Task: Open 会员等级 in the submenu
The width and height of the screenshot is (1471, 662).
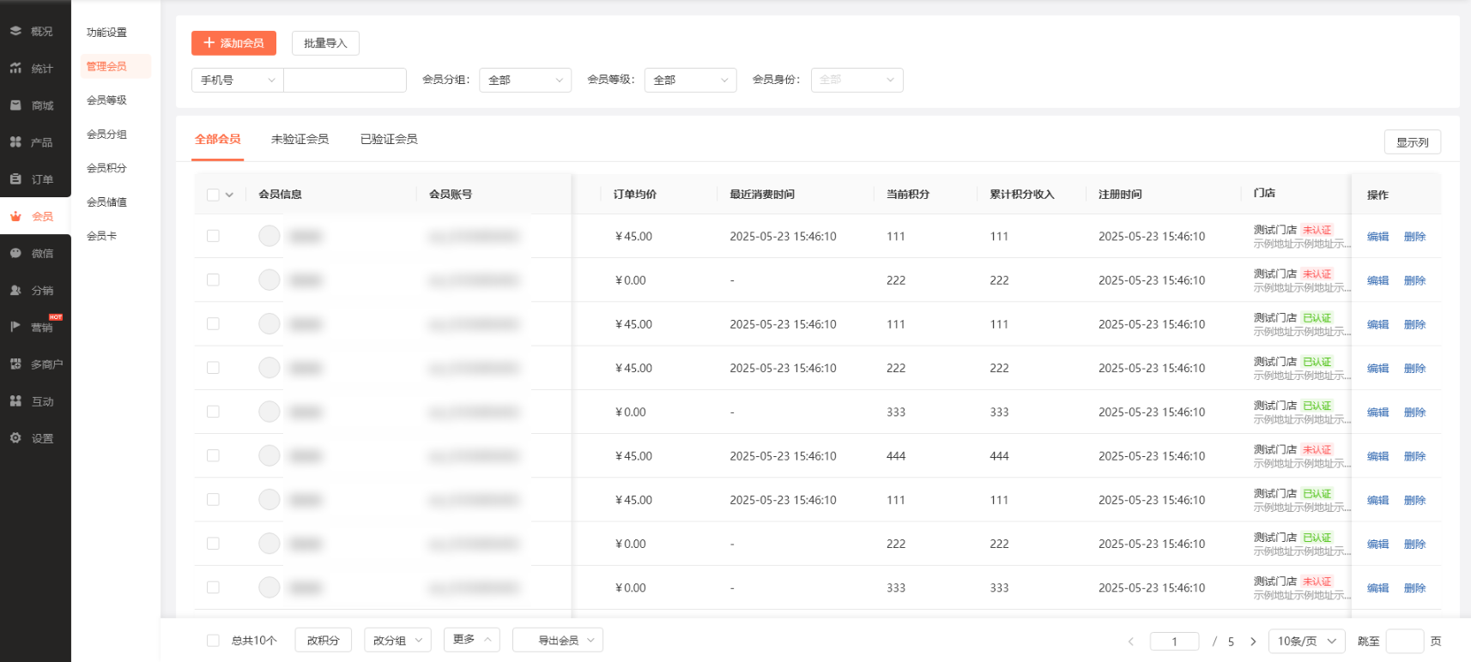Action: click(106, 100)
